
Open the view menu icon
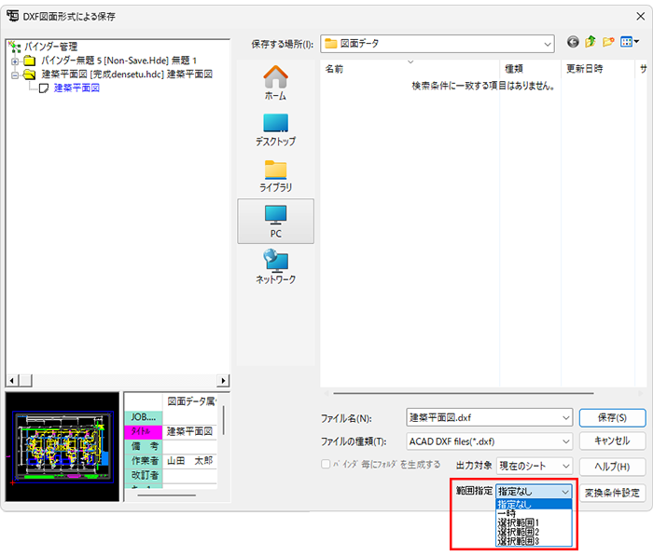coord(630,42)
